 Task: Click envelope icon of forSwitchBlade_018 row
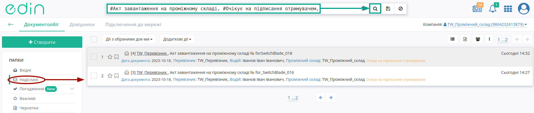tap(127, 53)
